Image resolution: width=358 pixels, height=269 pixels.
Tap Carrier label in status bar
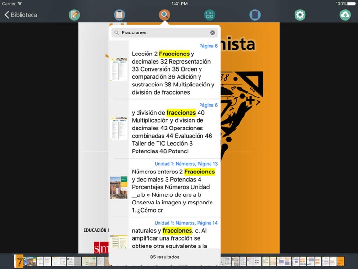click(x=9, y=4)
